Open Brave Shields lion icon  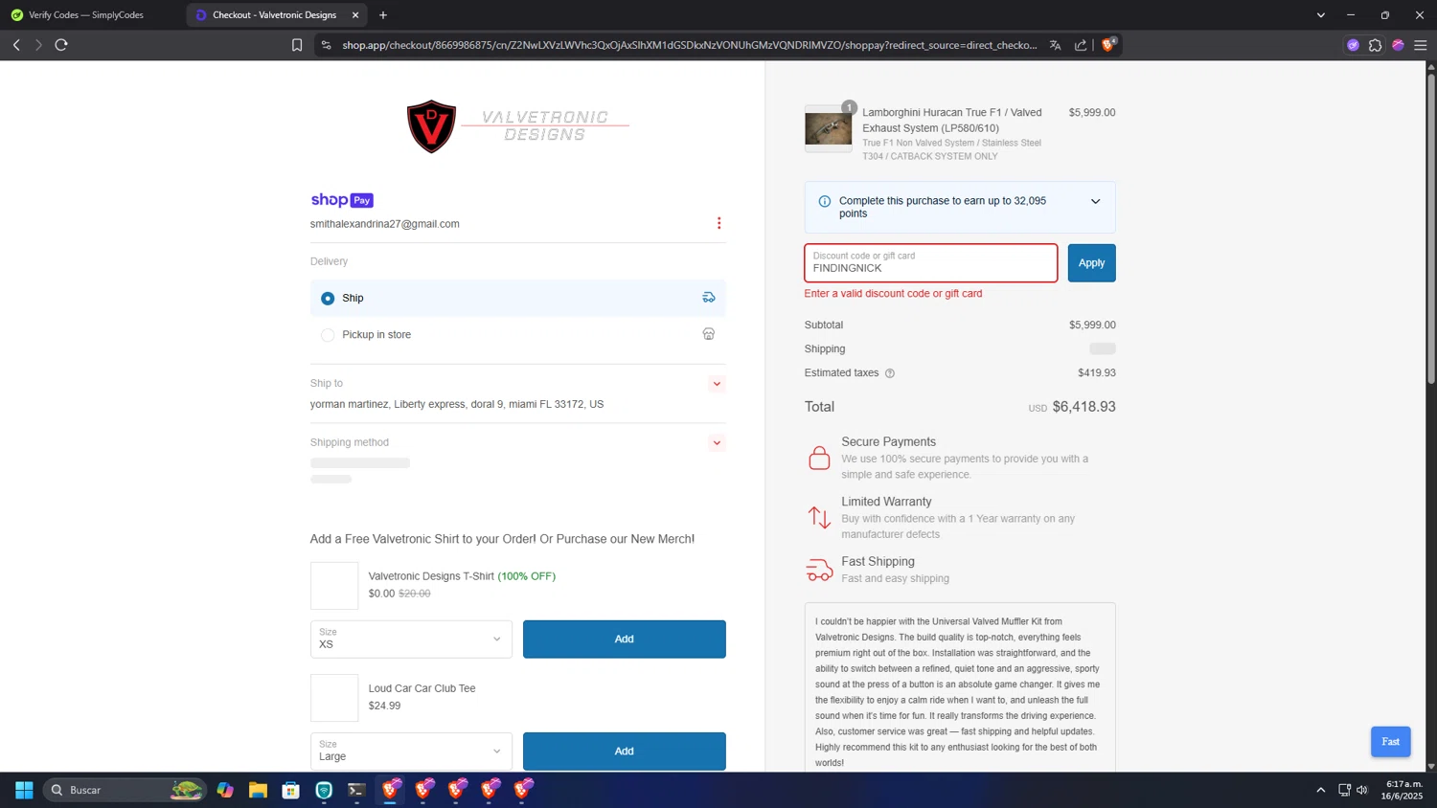tap(1108, 44)
